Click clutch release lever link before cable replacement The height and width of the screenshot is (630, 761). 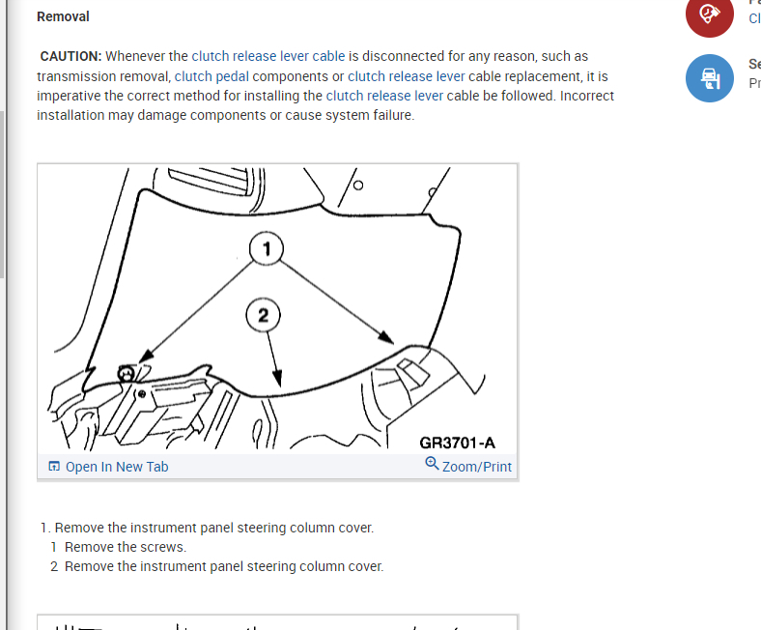click(x=407, y=76)
